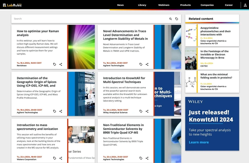249x163 pixels.
Task: Click Waters Corporation company name
Action: coord(26,160)
